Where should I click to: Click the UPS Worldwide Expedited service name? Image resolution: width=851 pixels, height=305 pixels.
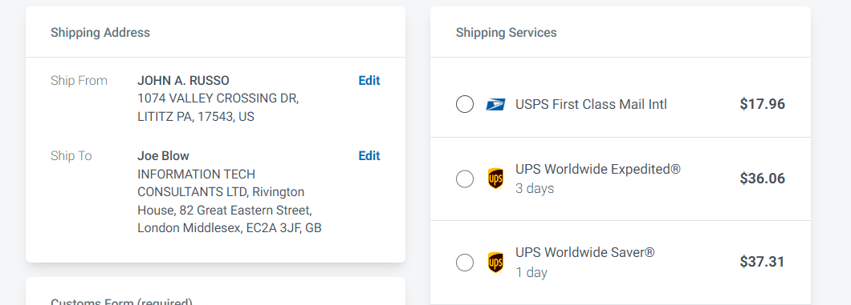click(x=597, y=169)
